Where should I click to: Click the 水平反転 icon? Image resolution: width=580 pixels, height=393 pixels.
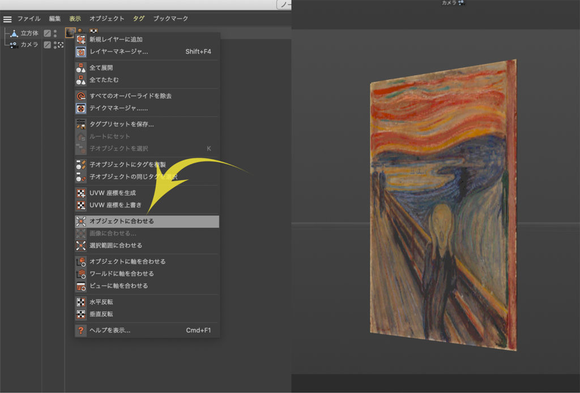[80, 302]
